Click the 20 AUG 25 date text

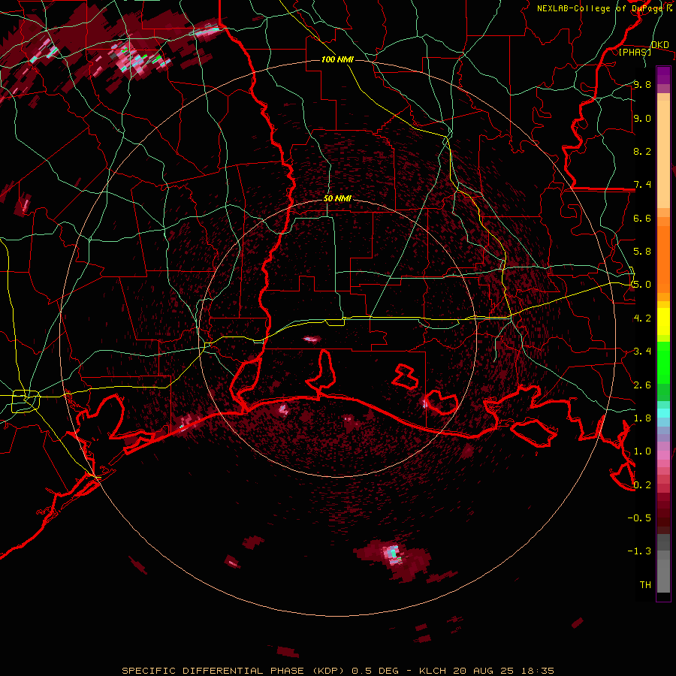point(483,671)
